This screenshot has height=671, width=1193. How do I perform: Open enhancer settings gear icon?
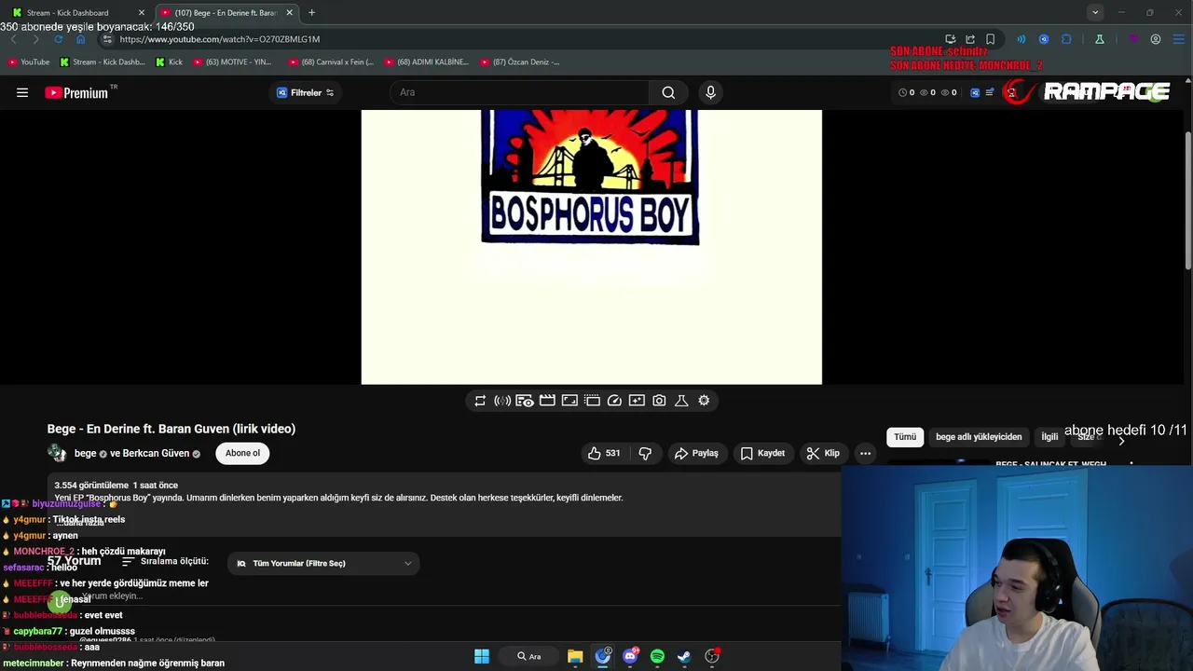click(704, 401)
